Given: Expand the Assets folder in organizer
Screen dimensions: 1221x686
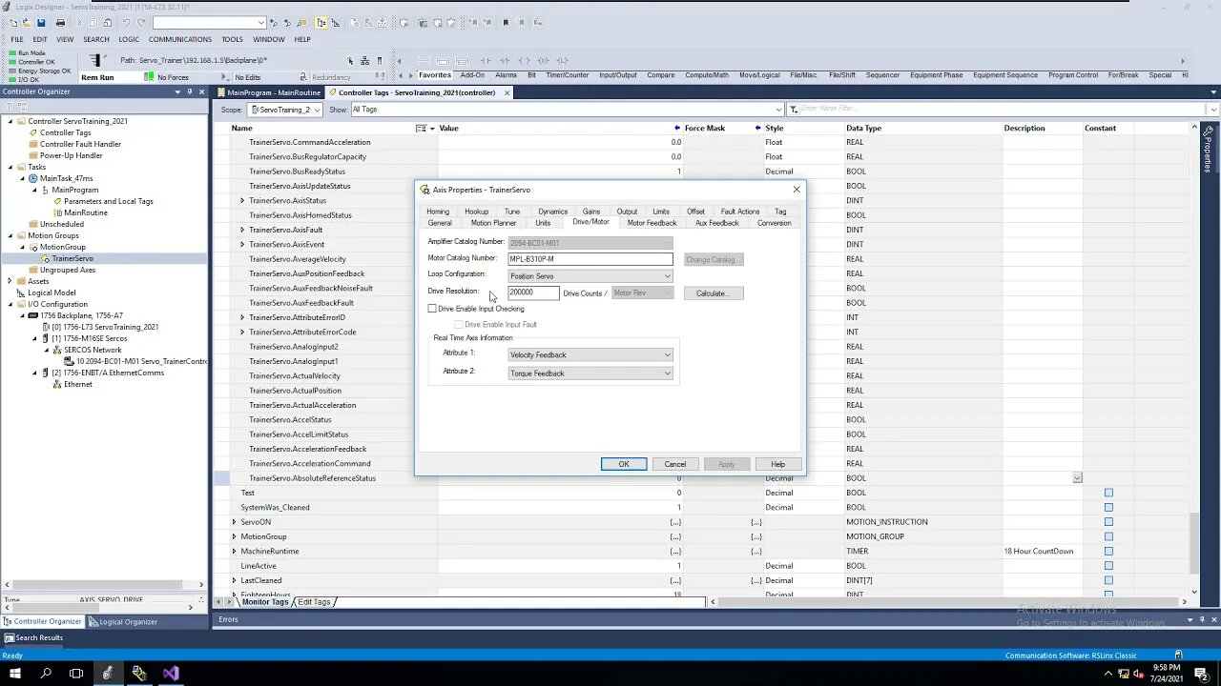Looking at the screenshot, I should click(x=10, y=281).
